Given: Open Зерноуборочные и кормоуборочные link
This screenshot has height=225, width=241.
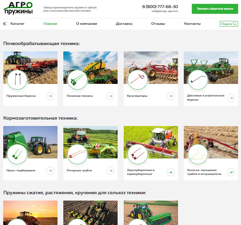Looking at the screenshot, I should pos(141,172).
